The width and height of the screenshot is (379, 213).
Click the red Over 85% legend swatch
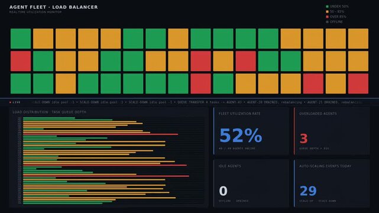click(x=328, y=17)
